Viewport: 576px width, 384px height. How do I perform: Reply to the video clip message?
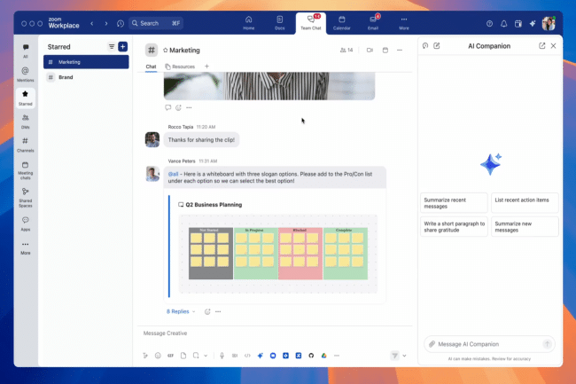click(167, 107)
